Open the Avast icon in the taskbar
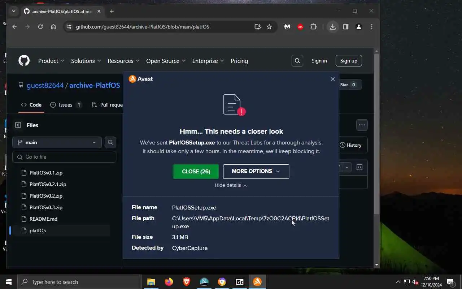Screen dimensions: 462x289 click(257, 282)
